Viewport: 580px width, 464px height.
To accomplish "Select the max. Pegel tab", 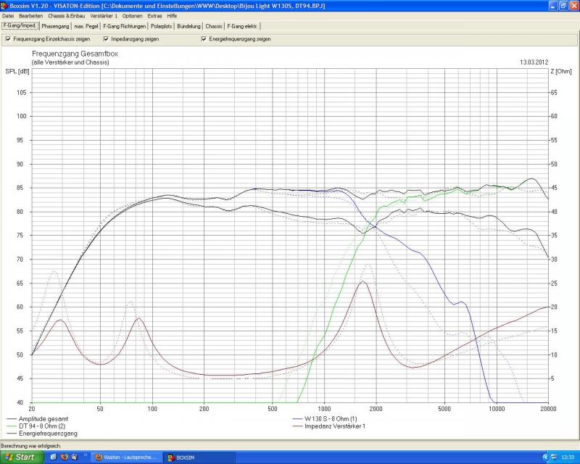I will [x=87, y=26].
